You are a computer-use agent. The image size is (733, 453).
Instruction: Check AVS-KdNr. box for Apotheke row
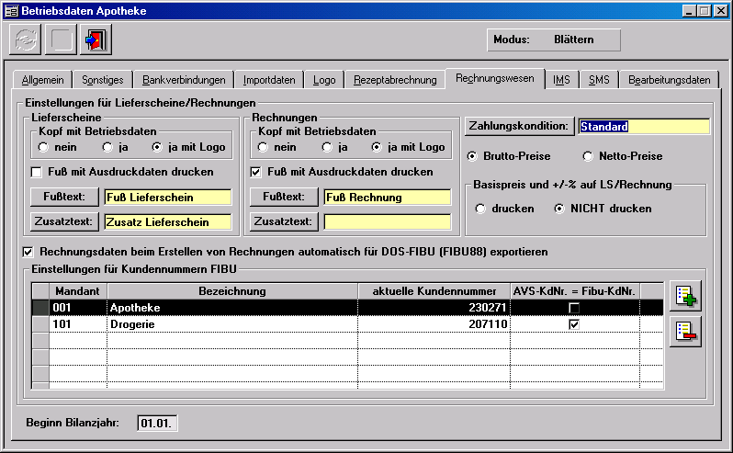click(574, 307)
